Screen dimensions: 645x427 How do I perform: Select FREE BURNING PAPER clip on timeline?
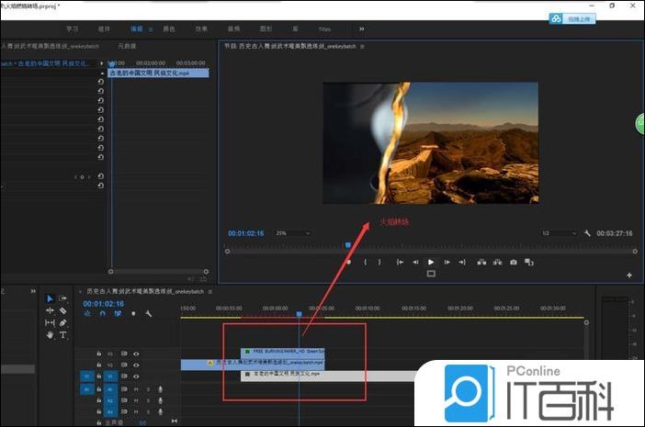[282, 352]
